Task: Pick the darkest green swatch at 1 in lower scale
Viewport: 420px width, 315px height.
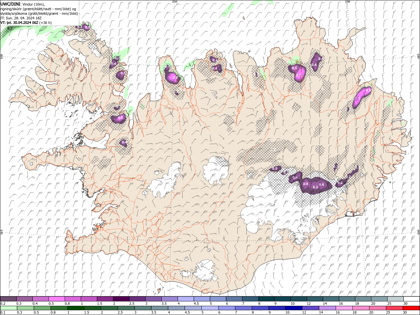Action: coord(76,308)
